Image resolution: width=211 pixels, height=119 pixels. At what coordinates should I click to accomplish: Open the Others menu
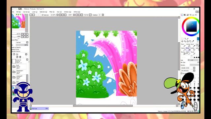click(x=77, y=12)
